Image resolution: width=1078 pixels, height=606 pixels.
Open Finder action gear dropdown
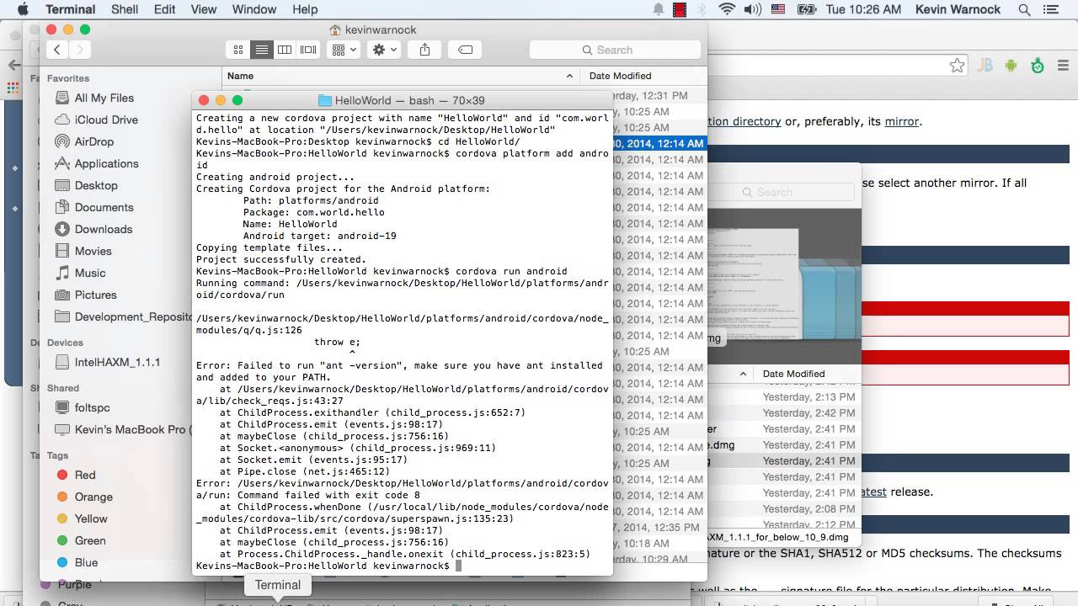pos(384,50)
